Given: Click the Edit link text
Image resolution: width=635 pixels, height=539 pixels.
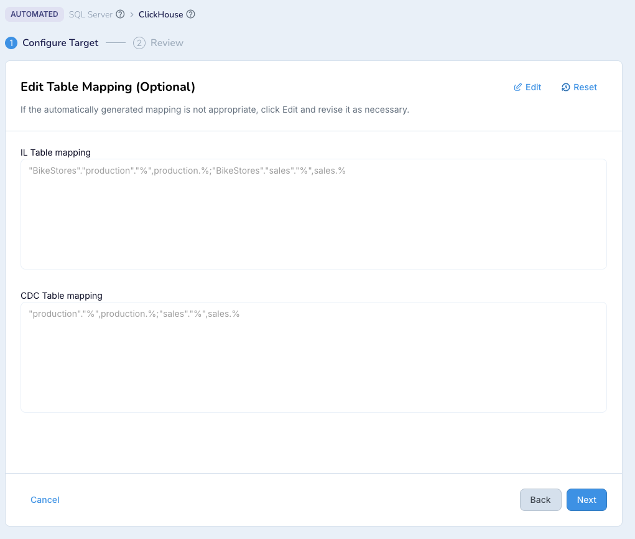Looking at the screenshot, I should pos(534,87).
